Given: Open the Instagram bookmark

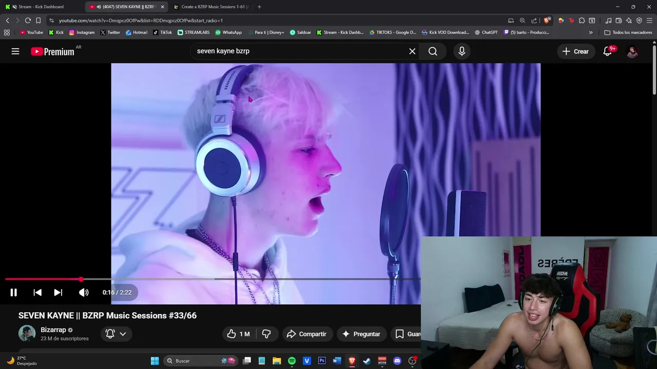Looking at the screenshot, I should tap(82, 32).
